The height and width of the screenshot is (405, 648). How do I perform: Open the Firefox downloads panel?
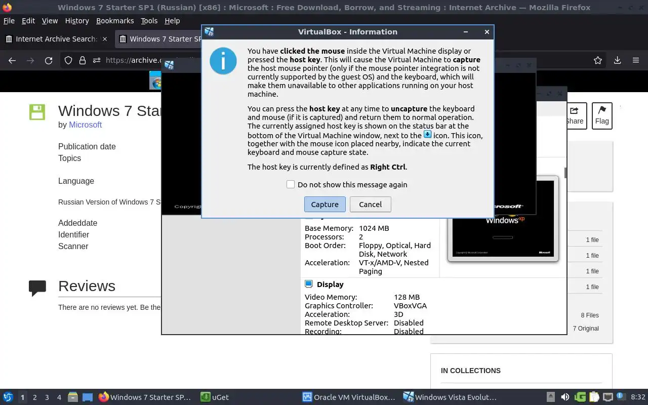pyautogui.click(x=617, y=60)
